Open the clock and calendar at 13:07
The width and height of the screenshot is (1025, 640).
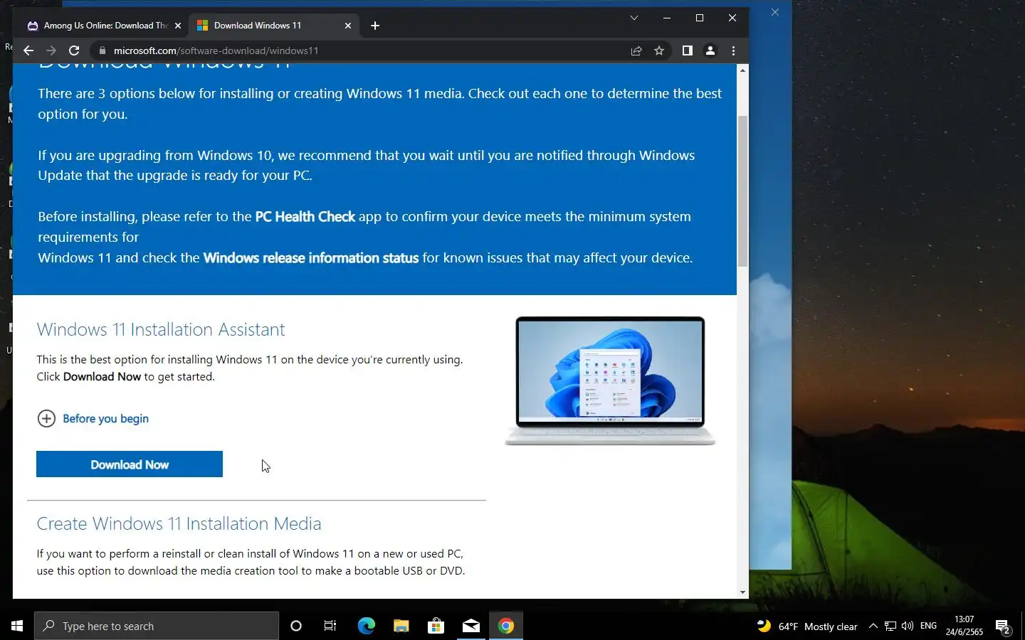[964, 626]
